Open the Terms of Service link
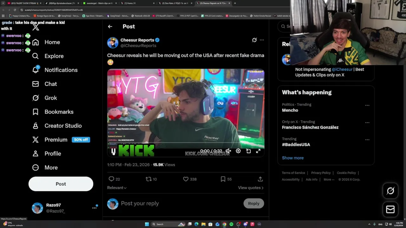The height and width of the screenshot is (228, 406). pyautogui.click(x=293, y=173)
